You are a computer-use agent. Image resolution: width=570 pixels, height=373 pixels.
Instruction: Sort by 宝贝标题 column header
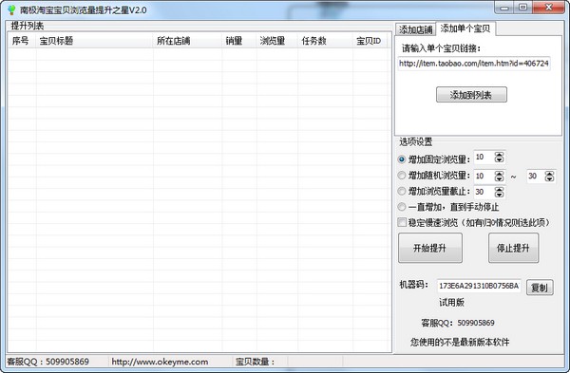[x=94, y=41]
